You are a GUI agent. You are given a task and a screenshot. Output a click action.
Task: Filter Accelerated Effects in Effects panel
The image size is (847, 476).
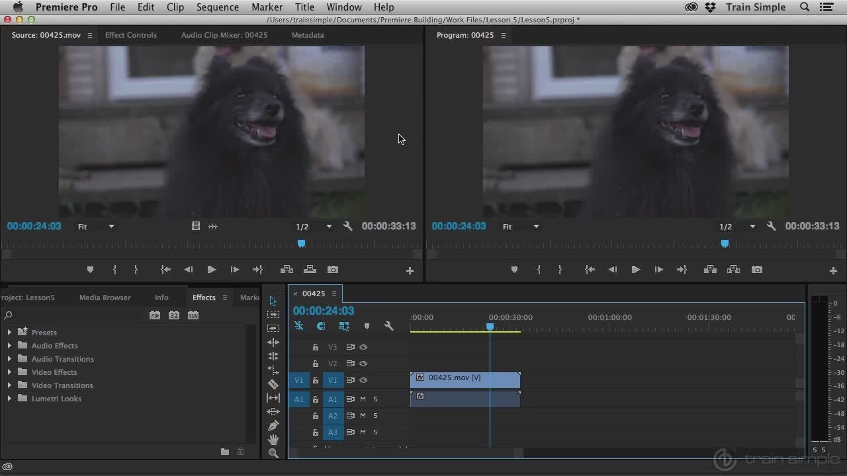click(x=155, y=315)
